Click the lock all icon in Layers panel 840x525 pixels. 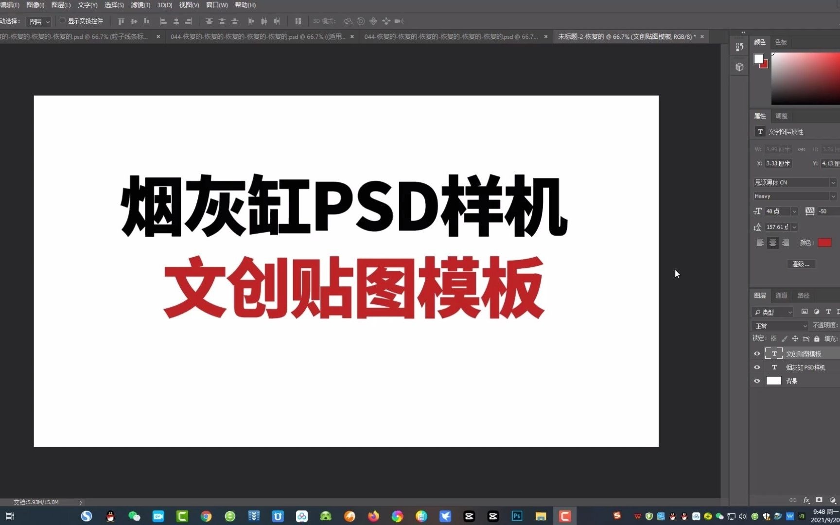[x=817, y=339]
